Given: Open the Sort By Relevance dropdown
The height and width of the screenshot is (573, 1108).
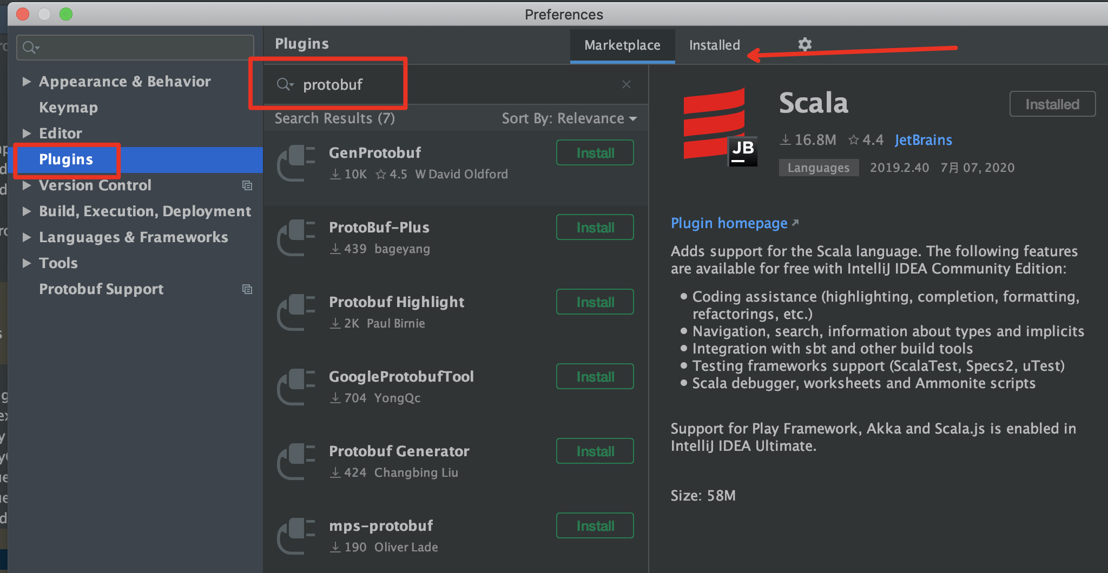Looking at the screenshot, I should pos(569,118).
